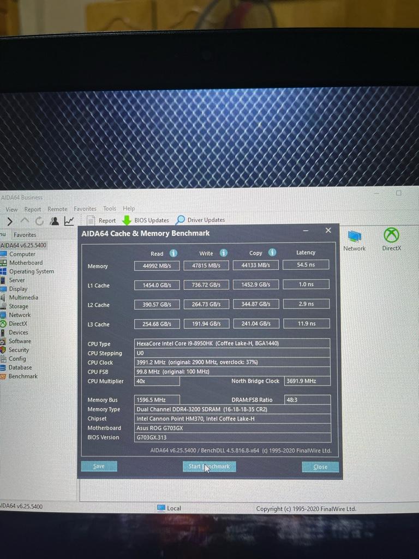
Task: Select Storage in the sidebar tree
Action: pos(19,306)
